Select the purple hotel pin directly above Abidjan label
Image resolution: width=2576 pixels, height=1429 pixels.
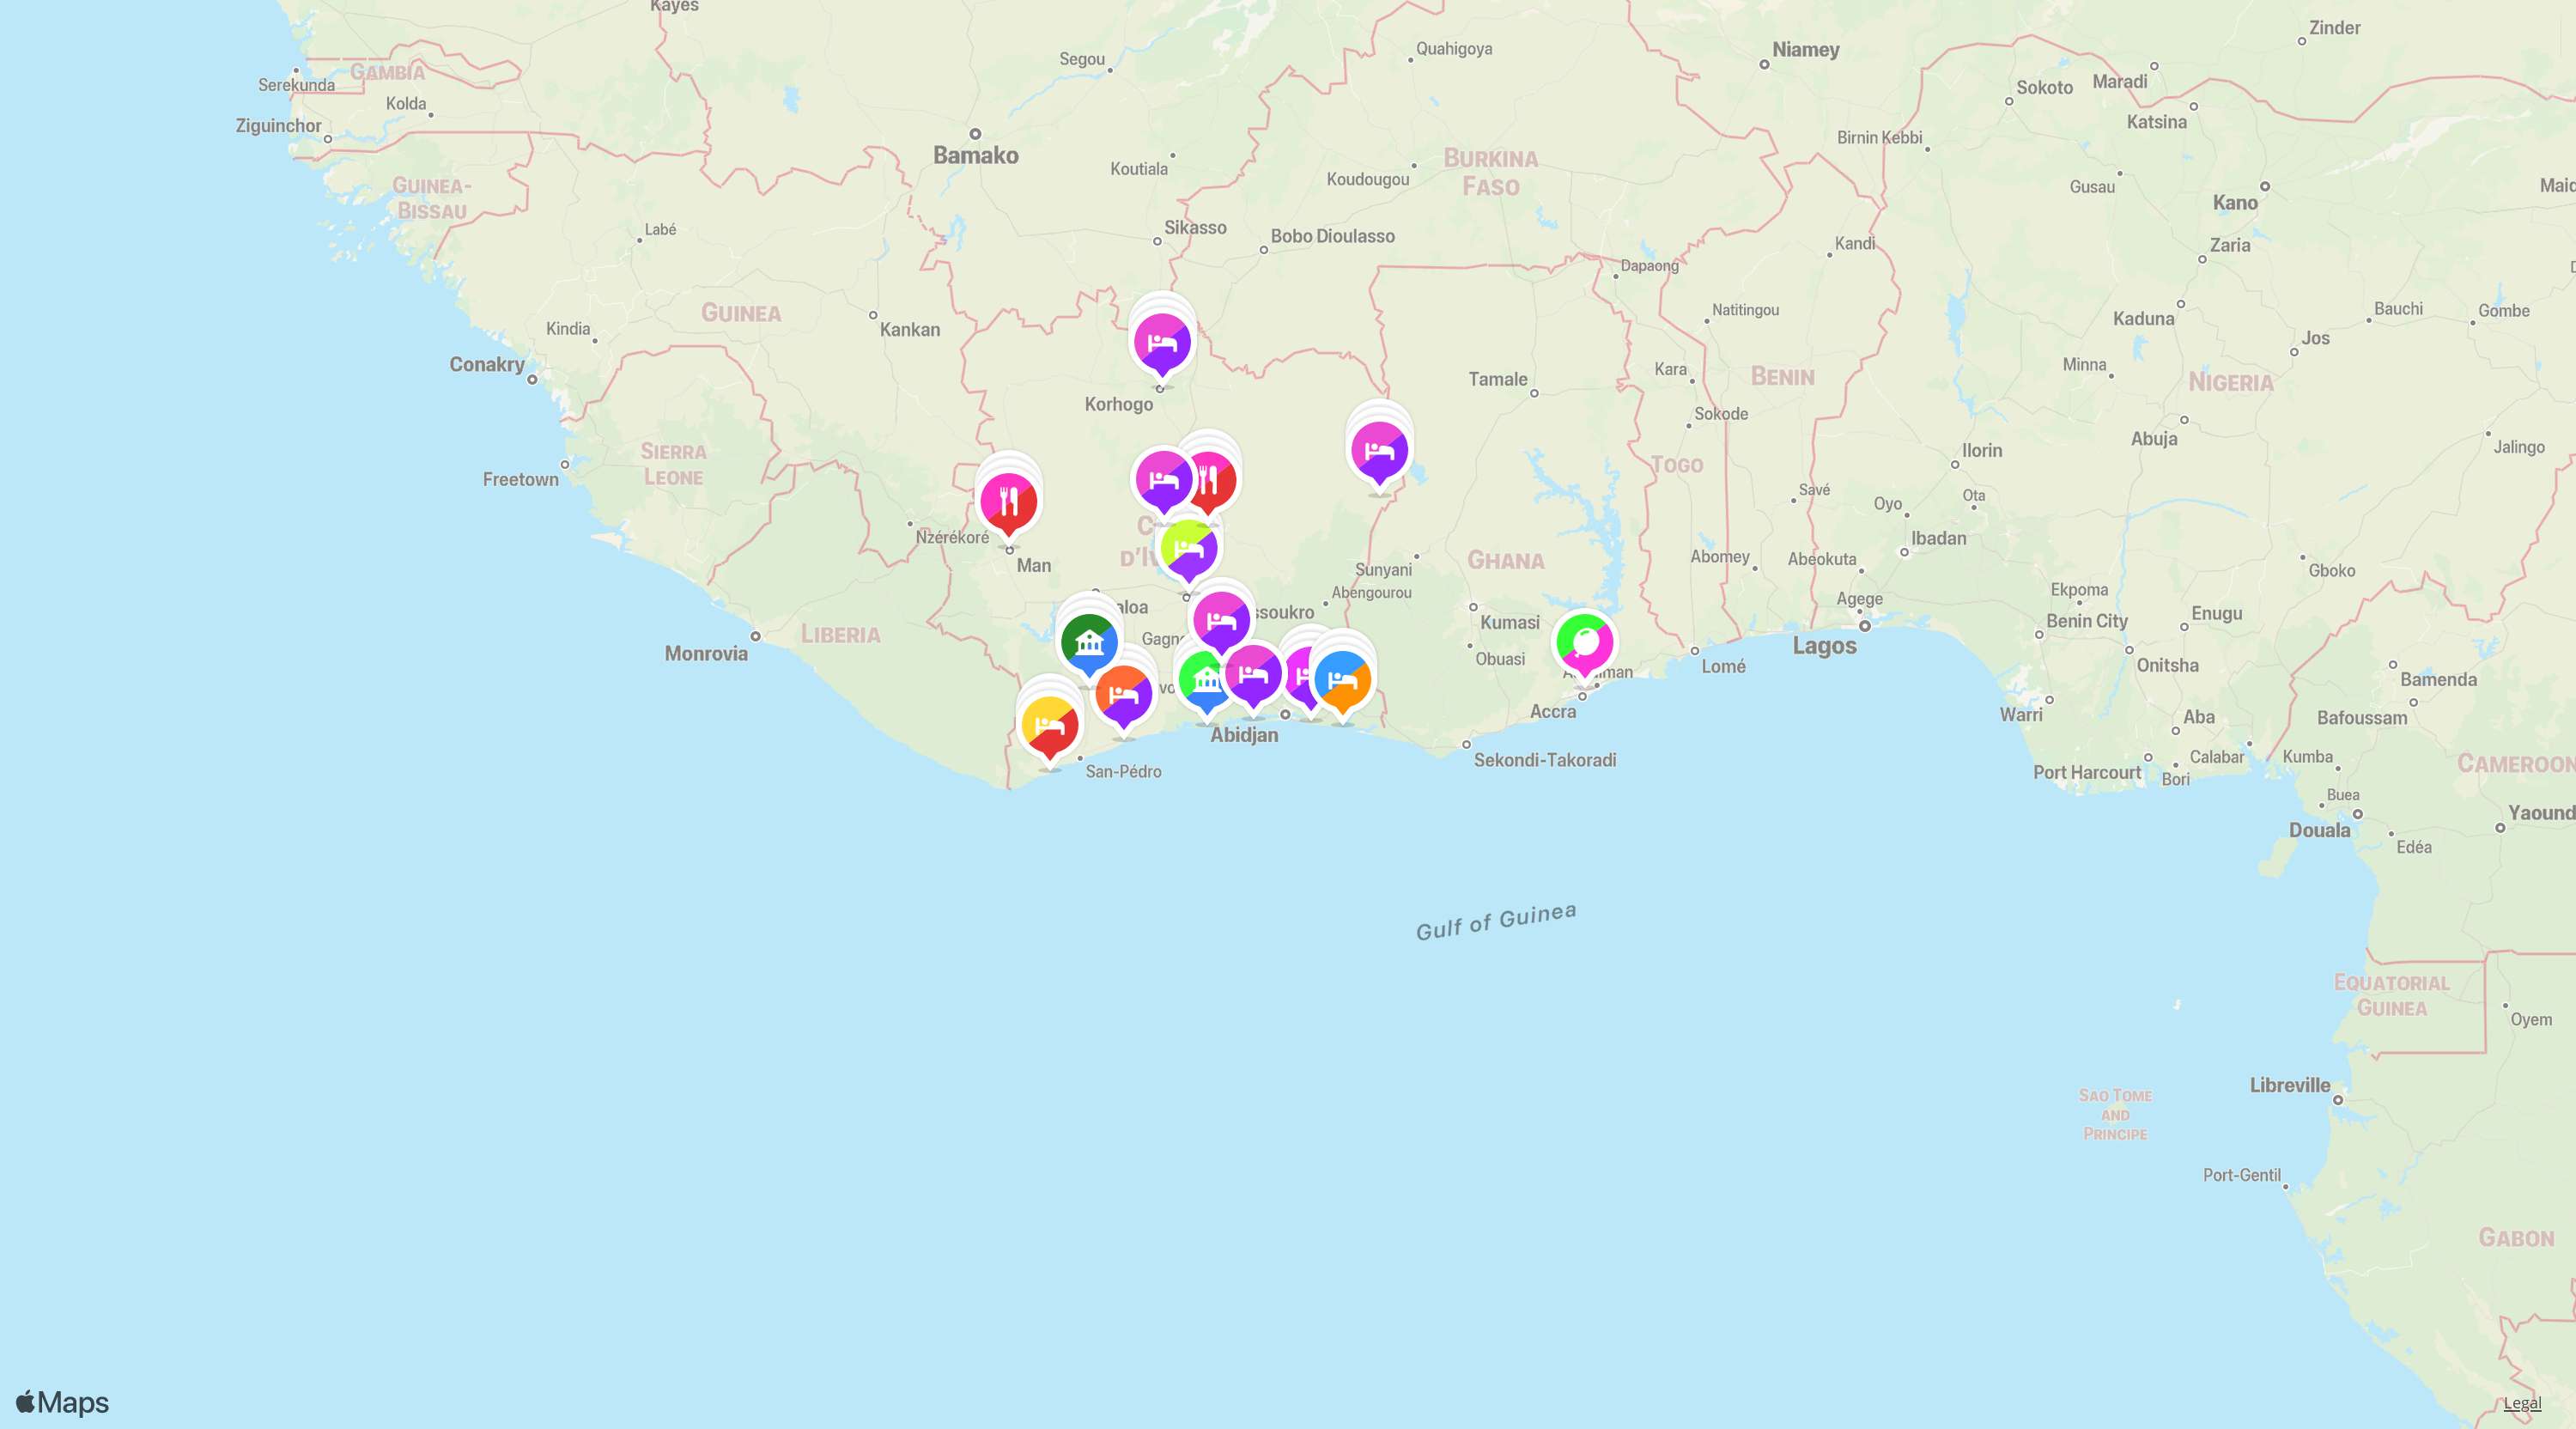click(x=1253, y=675)
